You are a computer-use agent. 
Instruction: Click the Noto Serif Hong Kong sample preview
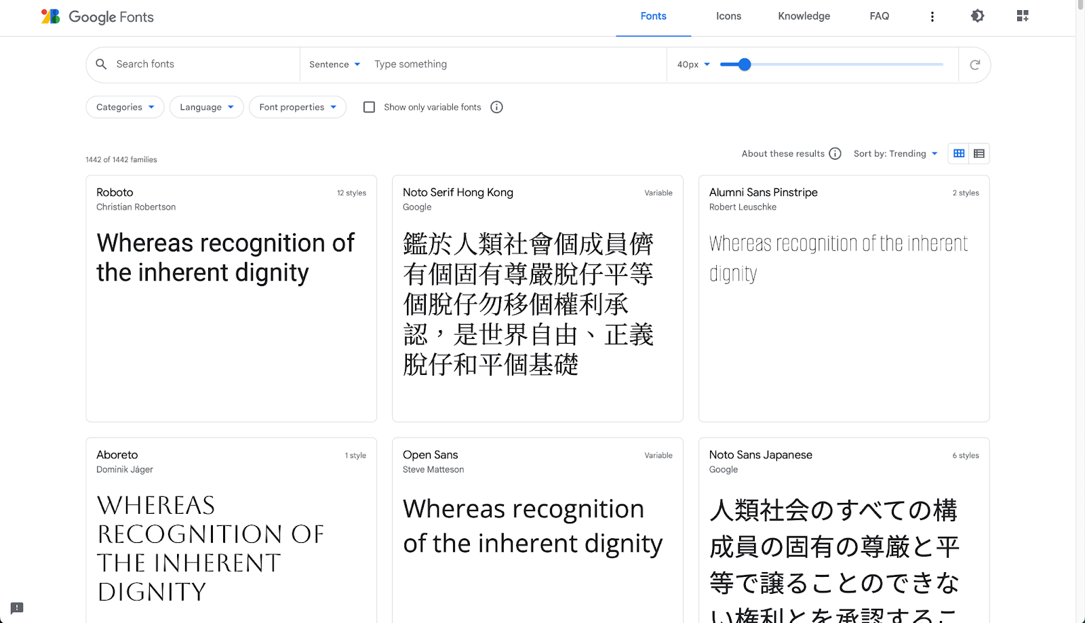point(528,304)
